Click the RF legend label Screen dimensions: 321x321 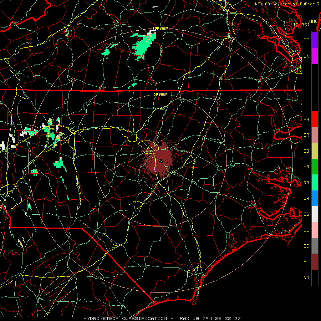click(x=306, y=40)
